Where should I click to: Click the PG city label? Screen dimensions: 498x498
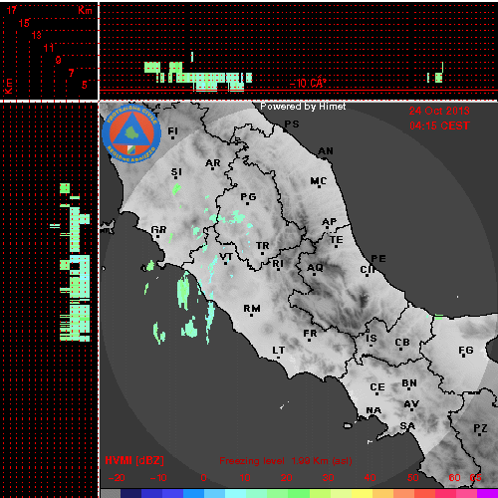click(248, 197)
